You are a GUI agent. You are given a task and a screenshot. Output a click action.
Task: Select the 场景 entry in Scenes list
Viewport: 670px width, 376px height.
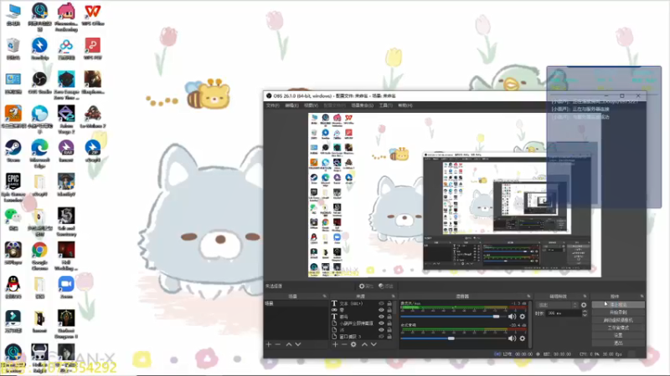click(x=296, y=303)
